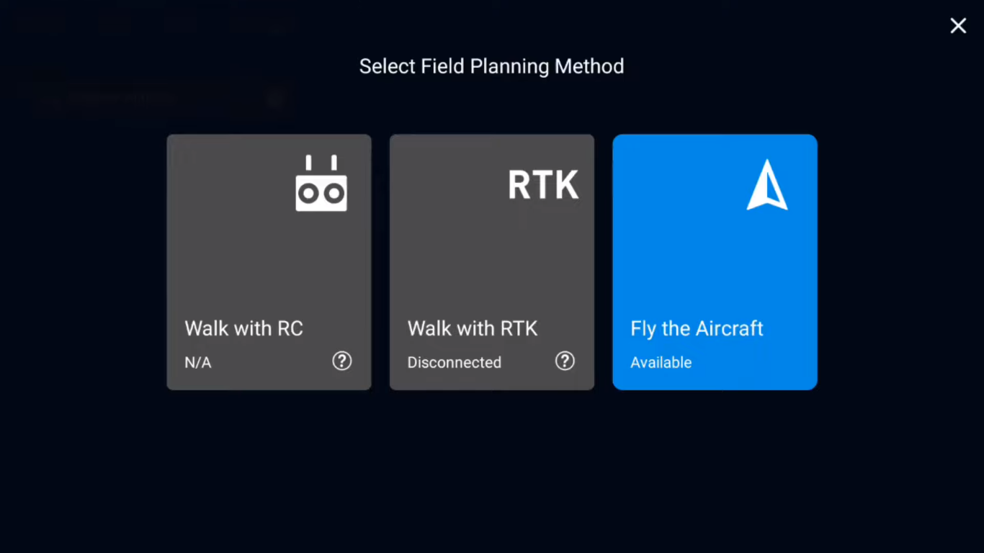Image resolution: width=984 pixels, height=553 pixels.
Task: Click the RTK logo on the middle card
Action: 543,185
